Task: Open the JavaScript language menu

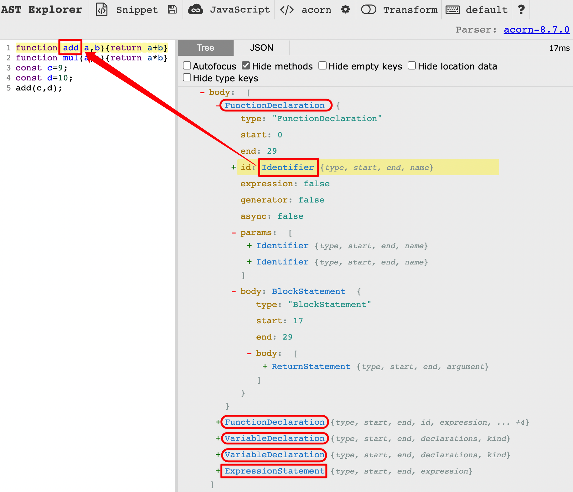Action: pyautogui.click(x=240, y=10)
